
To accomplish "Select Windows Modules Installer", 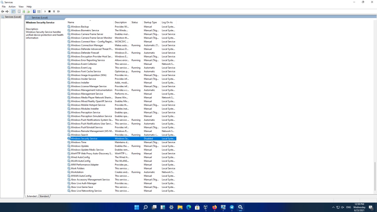I will click(x=85, y=109).
